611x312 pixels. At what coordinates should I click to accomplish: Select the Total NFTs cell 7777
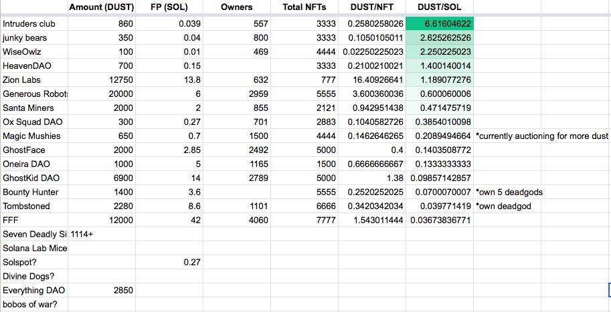click(304, 220)
